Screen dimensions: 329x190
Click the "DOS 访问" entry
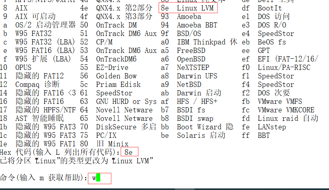coord(274,17)
